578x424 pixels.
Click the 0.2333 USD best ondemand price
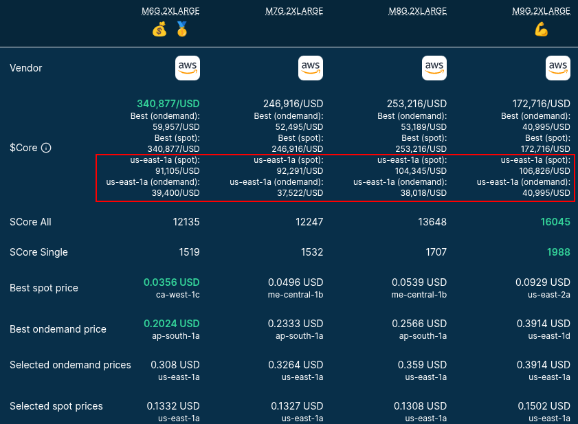pyautogui.click(x=296, y=324)
